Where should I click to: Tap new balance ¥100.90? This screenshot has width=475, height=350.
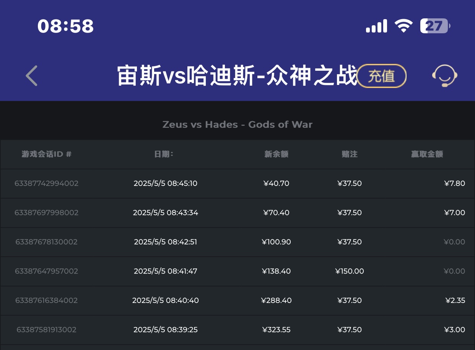click(x=276, y=242)
